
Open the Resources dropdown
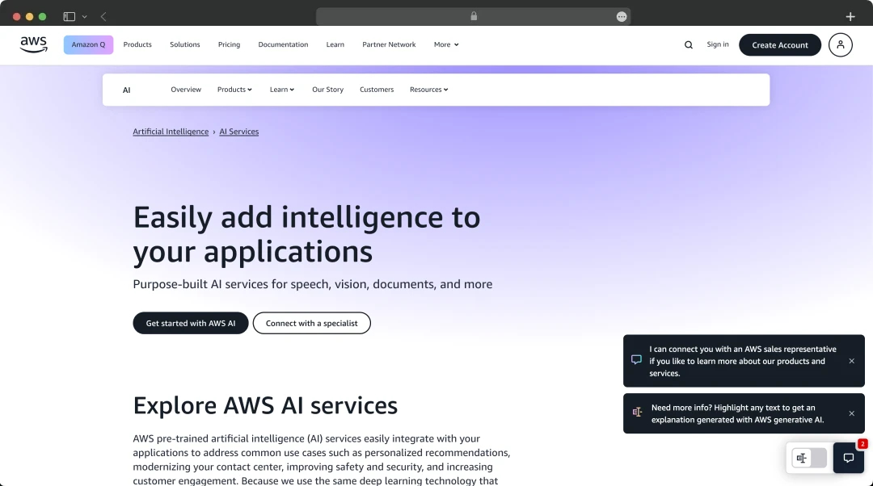coord(428,90)
